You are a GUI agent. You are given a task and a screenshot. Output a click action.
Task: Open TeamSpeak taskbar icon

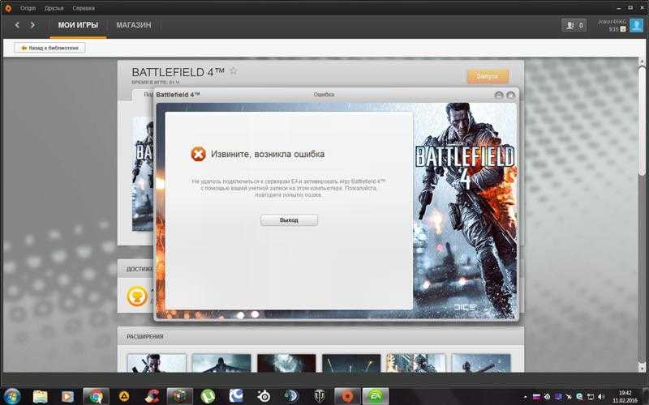tap(291, 396)
